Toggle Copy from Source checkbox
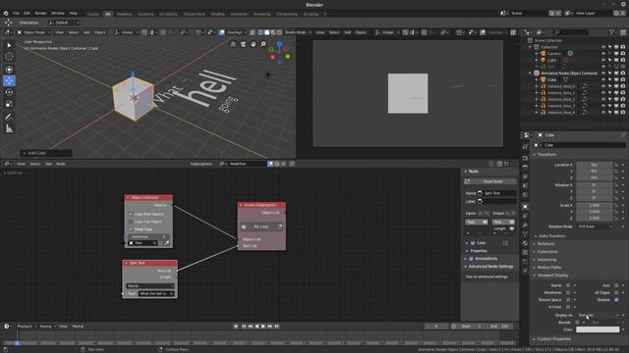The height and width of the screenshot is (353, 629). [131, 214]
